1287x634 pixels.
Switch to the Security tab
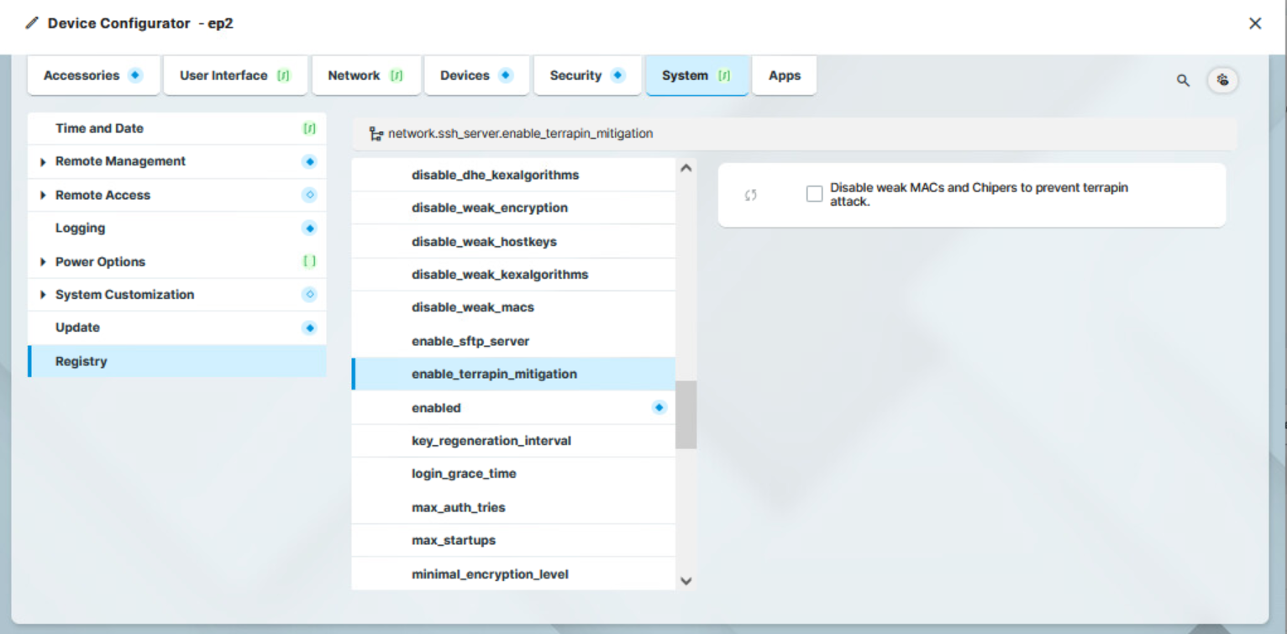tap(587, 75)
